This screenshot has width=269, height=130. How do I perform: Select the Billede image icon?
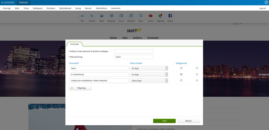pyautogui.click(x=102, y=16)
